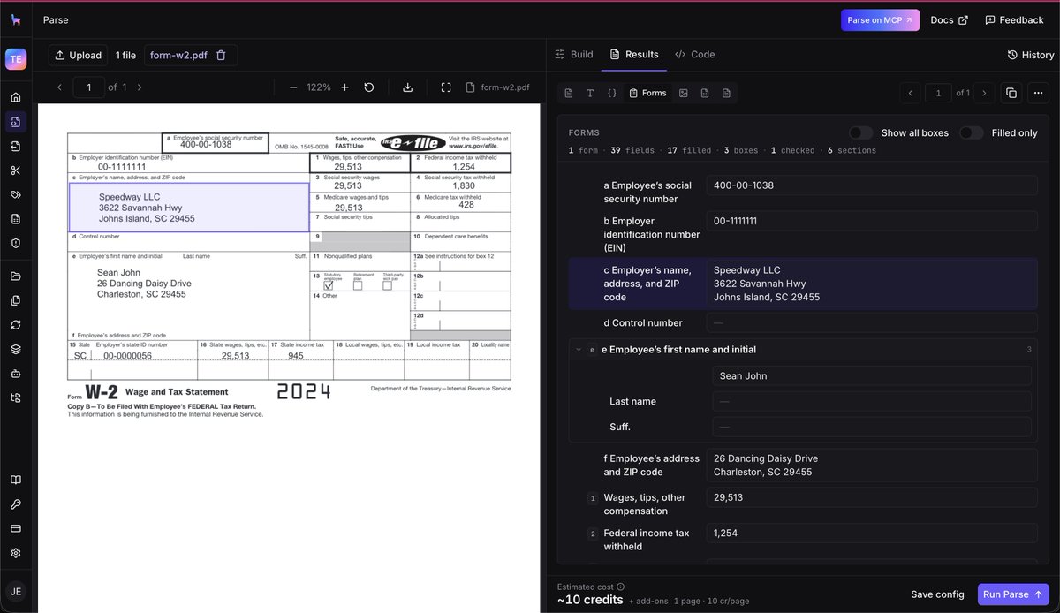Click the results page number field
Viewport: 1060px width, 613px height.
pyautogui.click(x=938, y=93)
